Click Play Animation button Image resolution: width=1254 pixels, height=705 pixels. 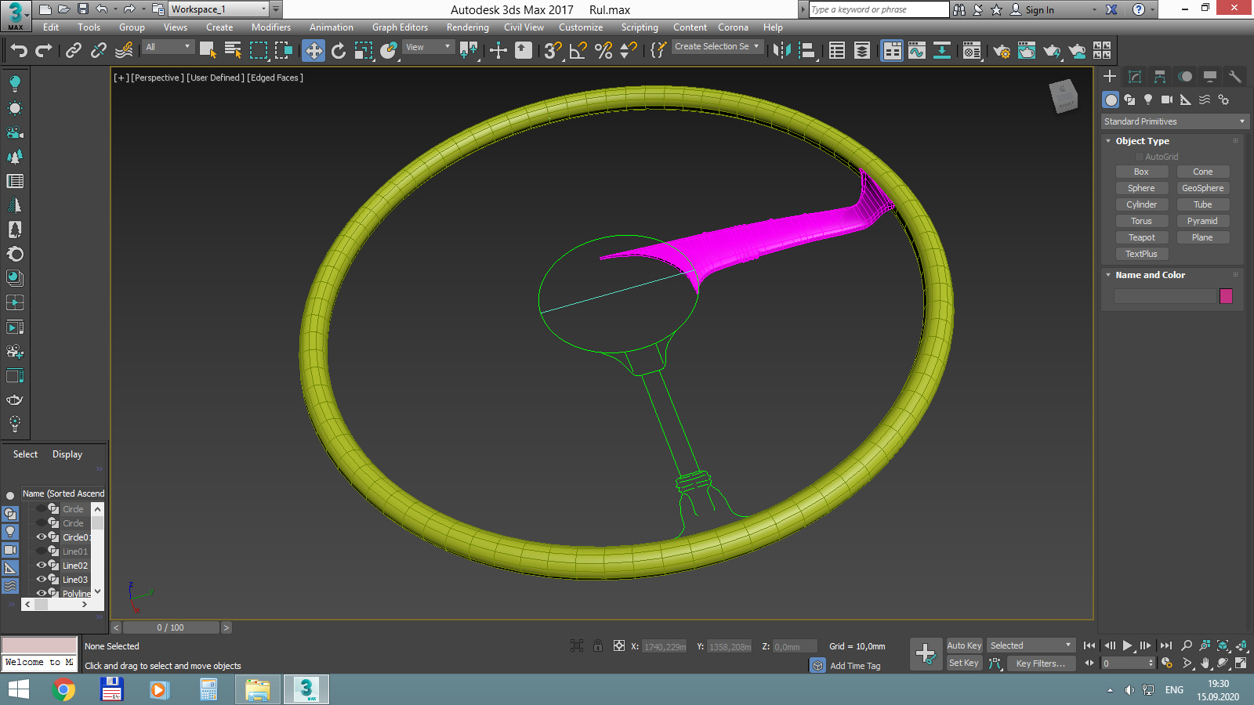coord(1128,645)
